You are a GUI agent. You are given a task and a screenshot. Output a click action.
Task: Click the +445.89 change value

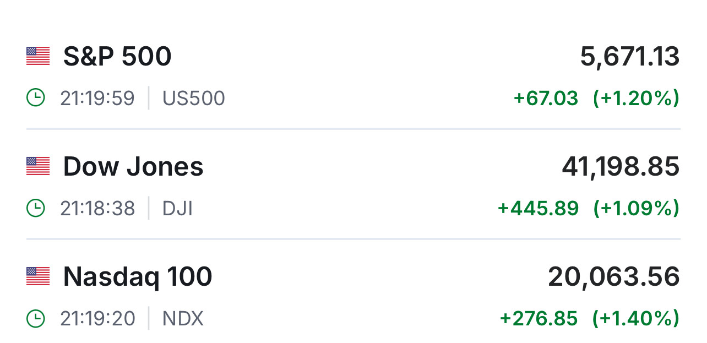click(538, 209)
